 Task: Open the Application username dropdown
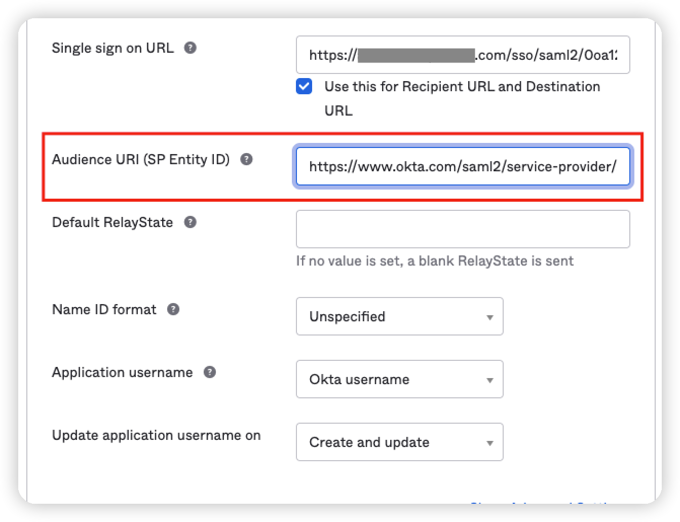coord(399,379)
